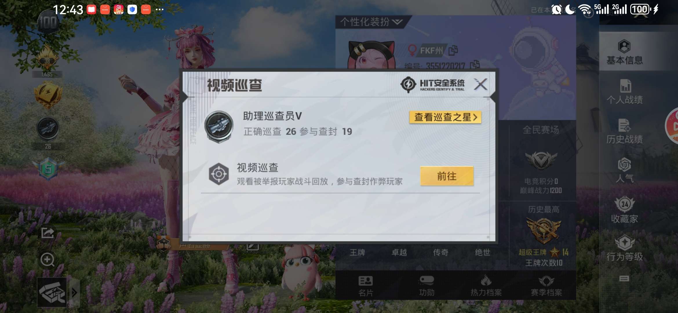Image resolution: width=678 pixels, height=313 pixels.
Task: Click the share icon on the left side
Action: click(48, 233)
